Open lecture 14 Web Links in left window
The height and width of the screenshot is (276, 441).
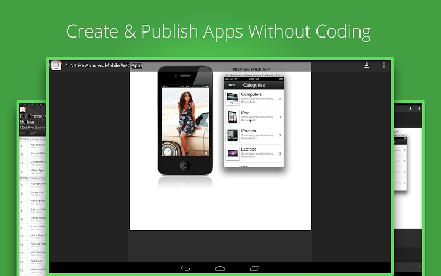tap(33, 262)
